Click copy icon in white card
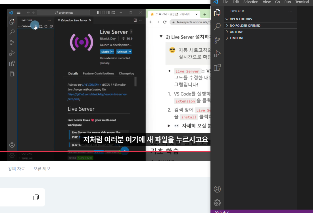 coord(36,197)
